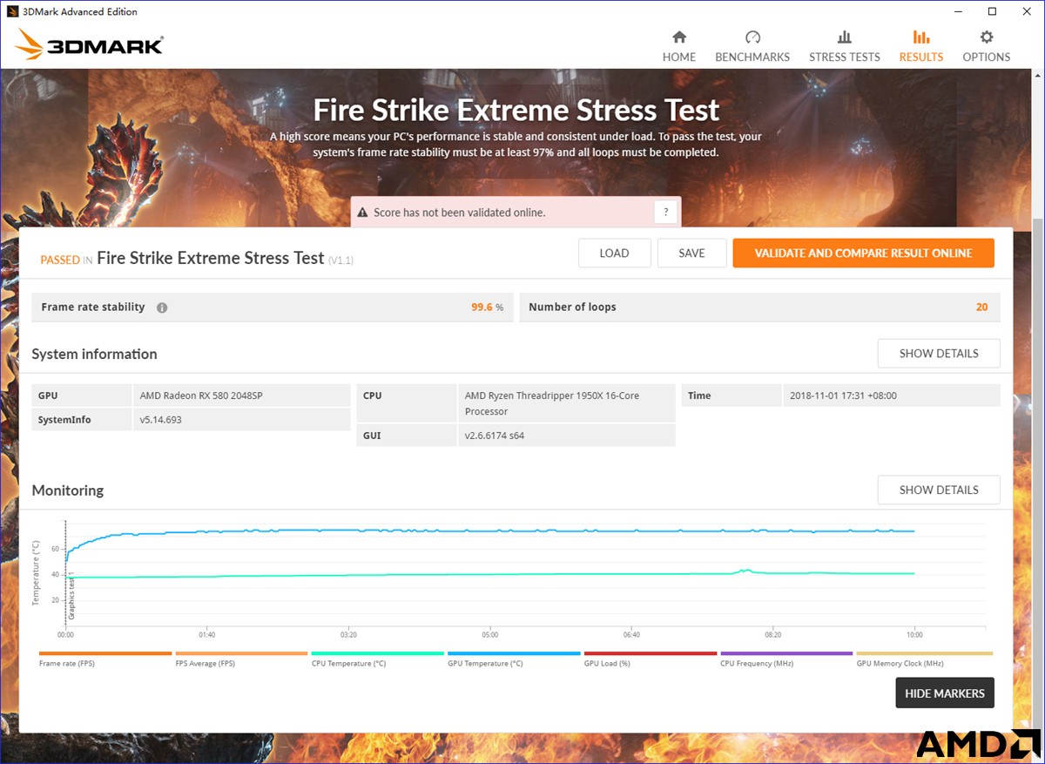The height and width of the screenshot is (764, 1045).
Task: Click the SystemInfo version v5.14.693
Action: click(161, 420)
